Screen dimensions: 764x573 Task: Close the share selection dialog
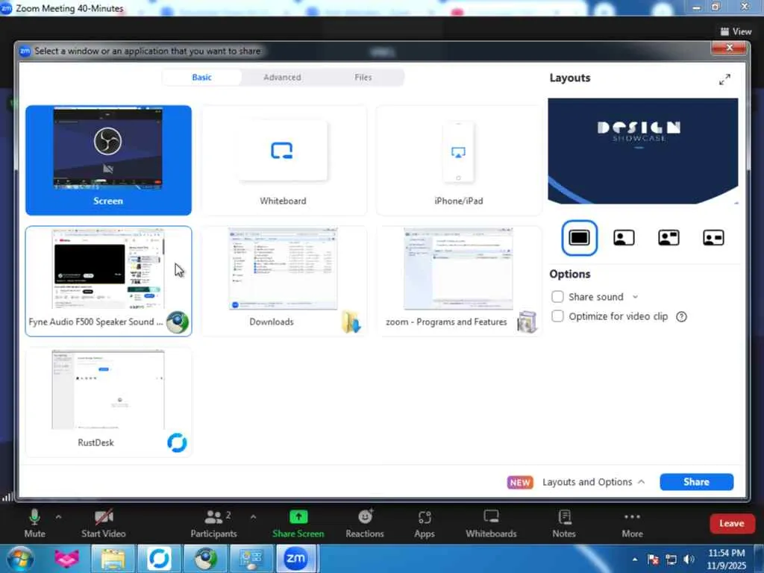pyautogui.click(x=729, y=48)
